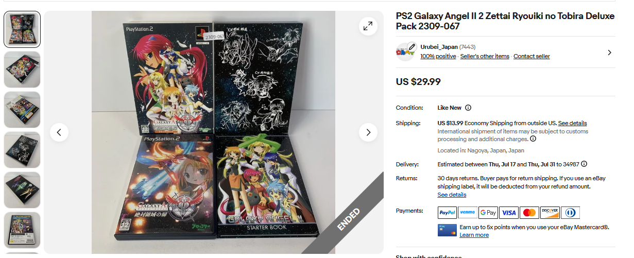Select the Venmo payment icon
Image resolution: width=634 pixels, height=258 pixels.
tap(467, 213)
